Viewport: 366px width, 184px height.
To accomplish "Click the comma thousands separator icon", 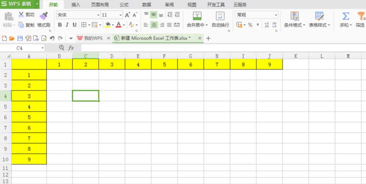I will pyautogui.click(x=258, y=25).
